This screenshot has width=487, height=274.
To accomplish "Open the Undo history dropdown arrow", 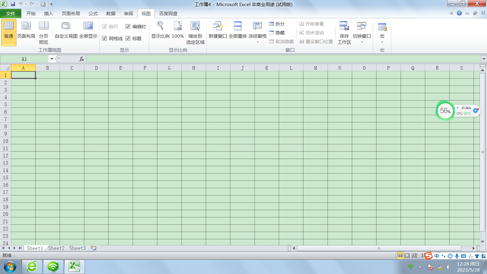I will click(x=26, y=4).
